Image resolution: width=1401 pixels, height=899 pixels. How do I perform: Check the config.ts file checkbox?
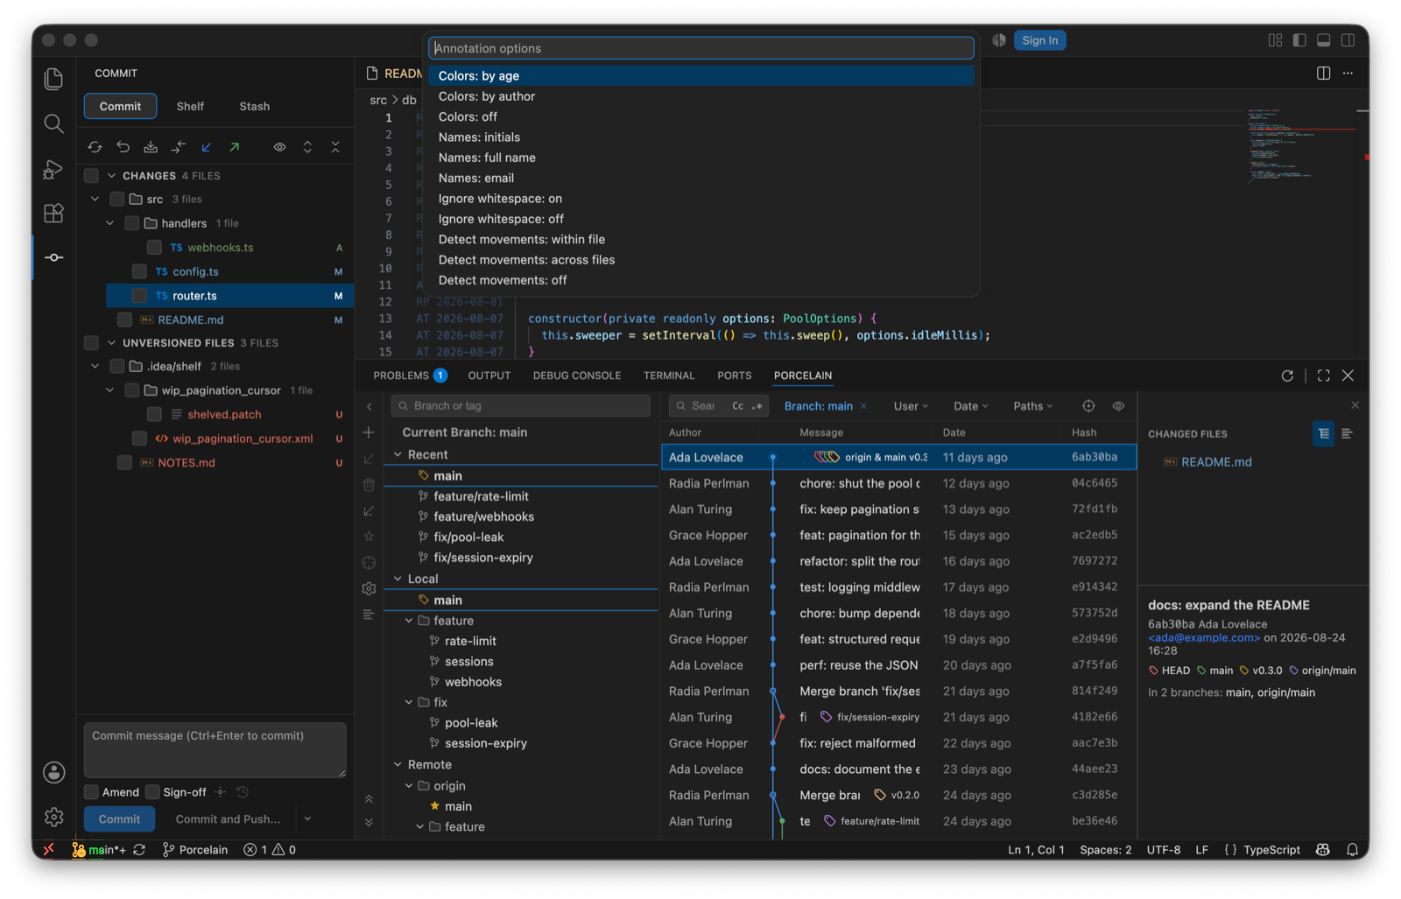(139, 271)
